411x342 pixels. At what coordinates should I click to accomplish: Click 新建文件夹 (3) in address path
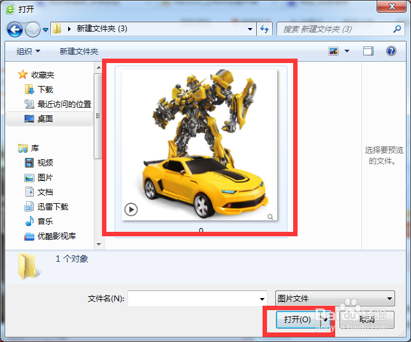click(102, 29)
